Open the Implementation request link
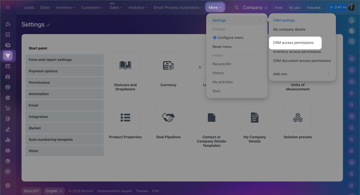The height and width of the screenshot is (195, 360). pyautogui.click(x=114, y=191)
